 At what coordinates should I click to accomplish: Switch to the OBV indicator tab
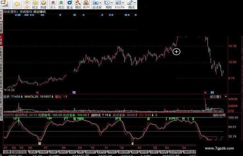click(154, 152)
